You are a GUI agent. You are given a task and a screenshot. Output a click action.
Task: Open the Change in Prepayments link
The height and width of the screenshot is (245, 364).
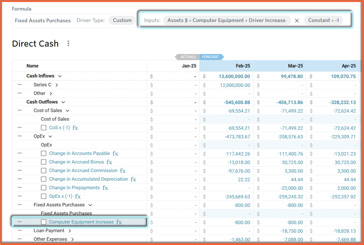click(x=74, y=188)
